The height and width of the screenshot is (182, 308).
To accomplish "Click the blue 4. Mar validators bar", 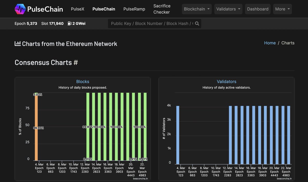I will (x=178, y=135).
